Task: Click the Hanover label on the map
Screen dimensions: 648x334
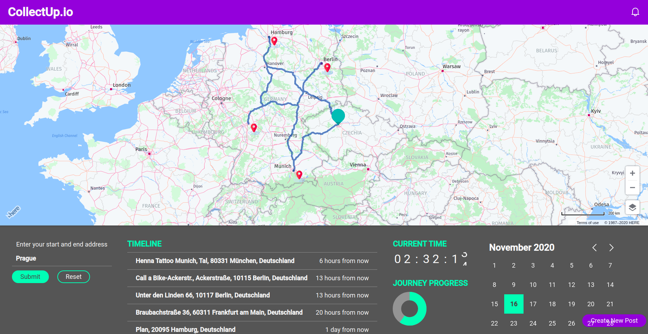Action: click(275, 64)
